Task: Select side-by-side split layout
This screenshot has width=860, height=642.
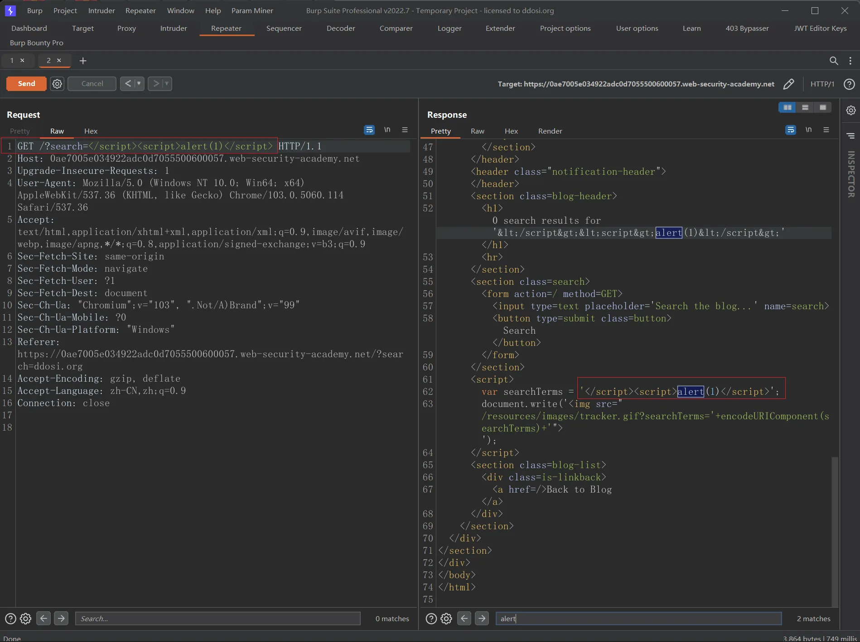Action: coord(788,107)
